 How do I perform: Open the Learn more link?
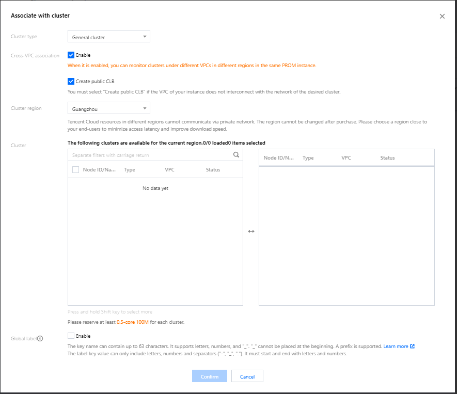tap(396, 346)
